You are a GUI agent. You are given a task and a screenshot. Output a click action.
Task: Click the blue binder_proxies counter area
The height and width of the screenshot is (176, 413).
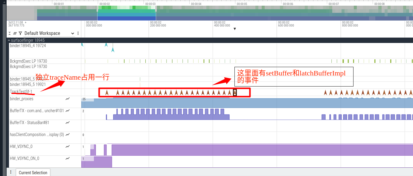(247, 103)
